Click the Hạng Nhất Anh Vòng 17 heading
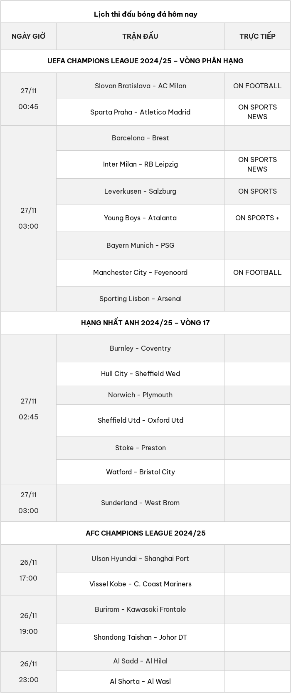 [145, 323]
